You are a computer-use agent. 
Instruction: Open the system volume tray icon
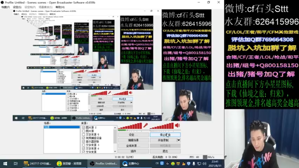(x=204, y=164)
